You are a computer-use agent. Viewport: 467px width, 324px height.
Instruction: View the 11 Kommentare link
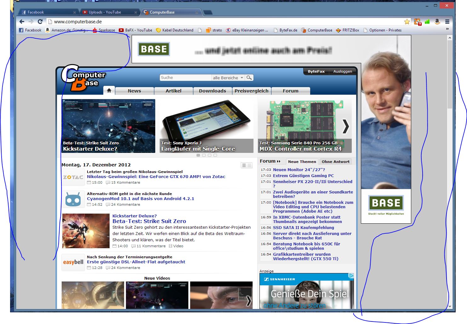click(149, 246)
